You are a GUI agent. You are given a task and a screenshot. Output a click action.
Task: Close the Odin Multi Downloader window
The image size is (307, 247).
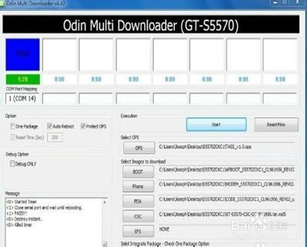(298, 3)
